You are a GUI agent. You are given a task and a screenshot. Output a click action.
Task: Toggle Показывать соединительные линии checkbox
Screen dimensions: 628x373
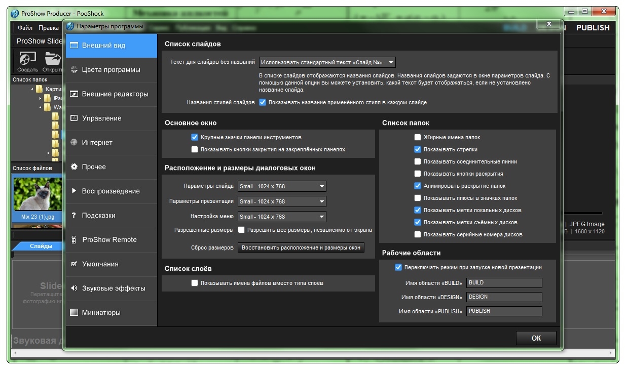417,161
